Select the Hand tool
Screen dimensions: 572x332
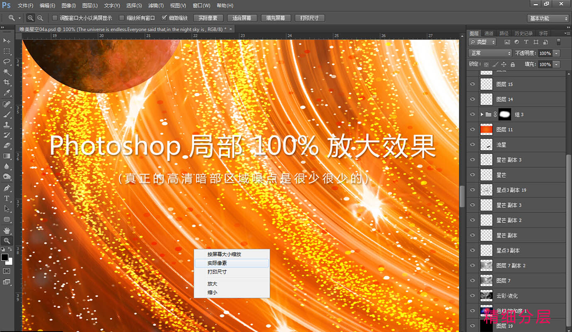coord(7,230)
